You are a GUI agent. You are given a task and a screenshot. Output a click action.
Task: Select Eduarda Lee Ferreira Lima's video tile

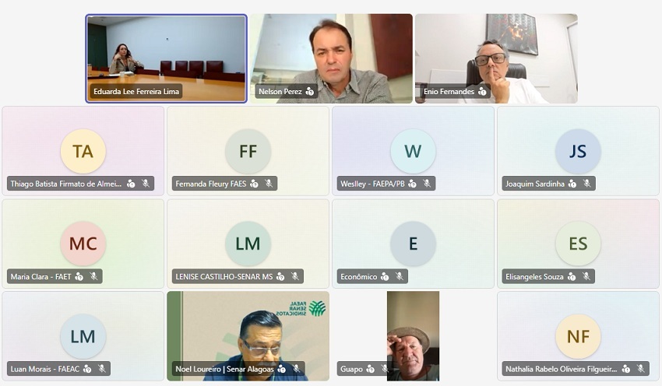[x=167, y=58]
